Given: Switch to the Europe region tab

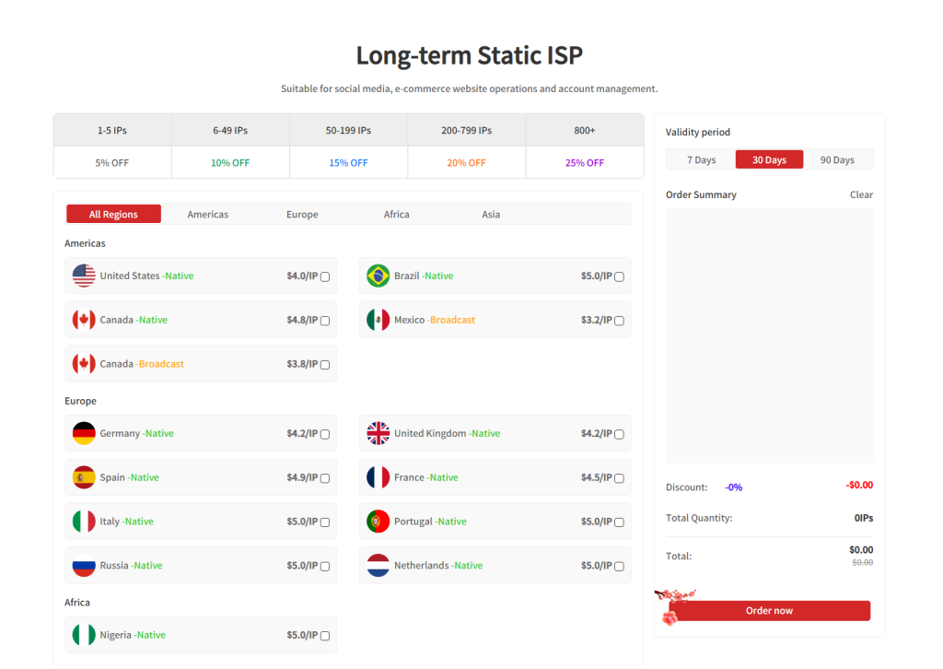Looking at the screenshot, I should (x=302, y=215).
